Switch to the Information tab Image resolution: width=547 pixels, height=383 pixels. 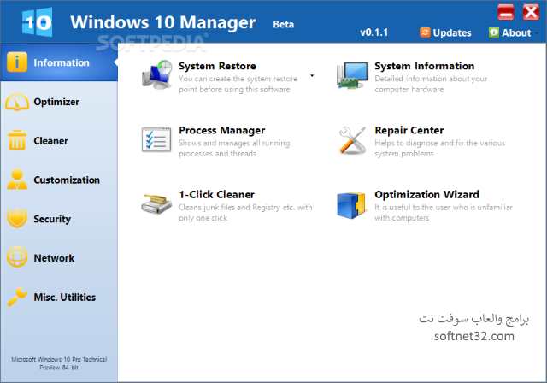point(59,62)
